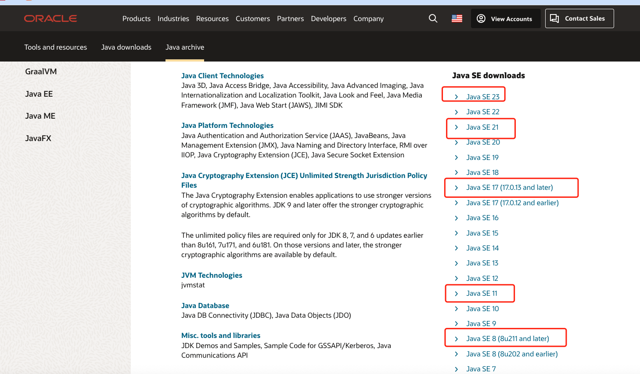Open the Java SE 7 link
Viewport: 640px width, 374px height.
481,369
